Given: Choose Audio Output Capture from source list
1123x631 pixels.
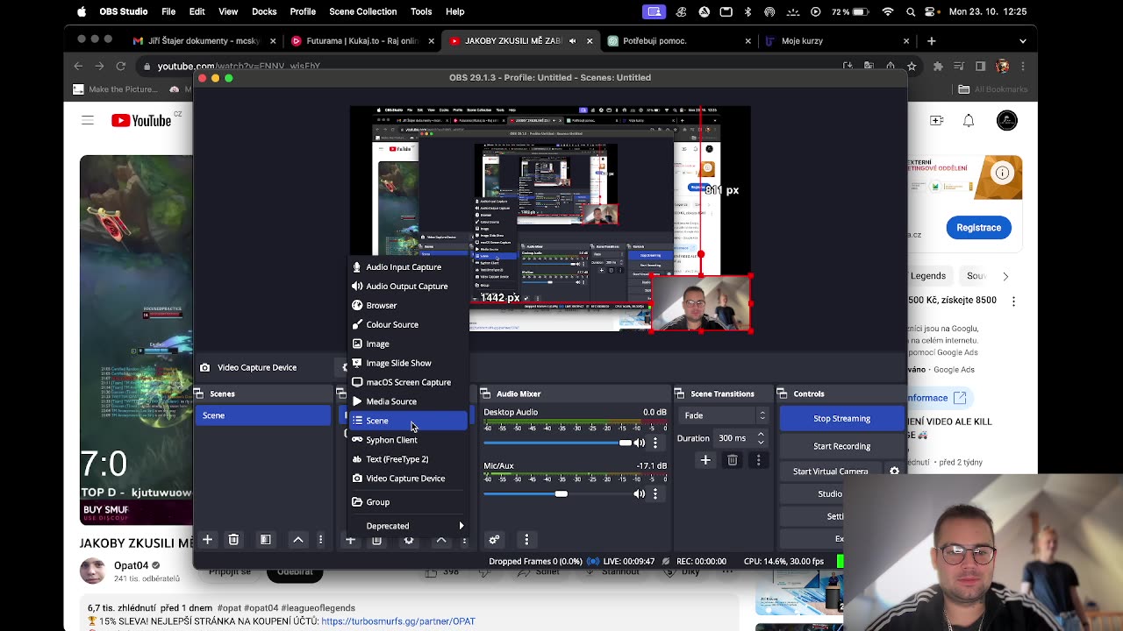Looking at the screenshot, I should 406,287.
